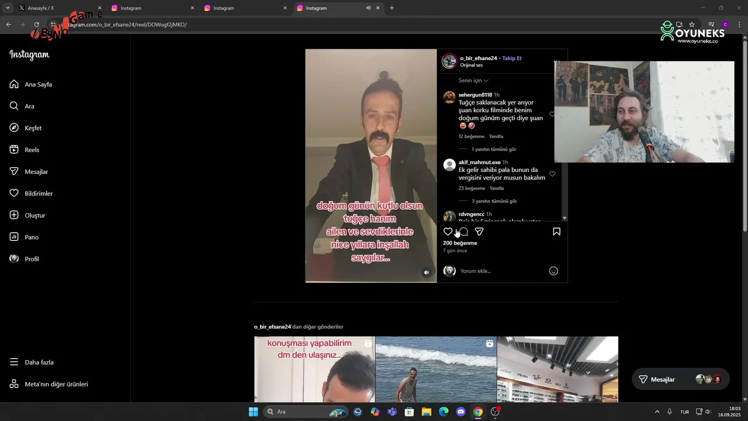The width and height of the screenshot is (748, 421).
Task: Open the Windows Start menu
Action: 253,412
